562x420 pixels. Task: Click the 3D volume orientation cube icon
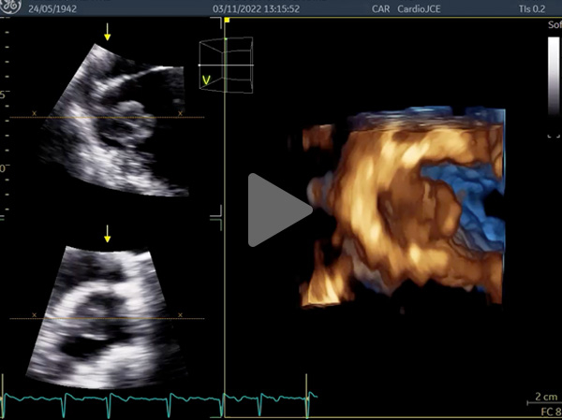click(227, 65)
